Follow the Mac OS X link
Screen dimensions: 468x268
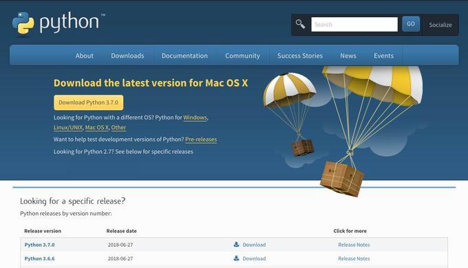(x=97, y=127)
